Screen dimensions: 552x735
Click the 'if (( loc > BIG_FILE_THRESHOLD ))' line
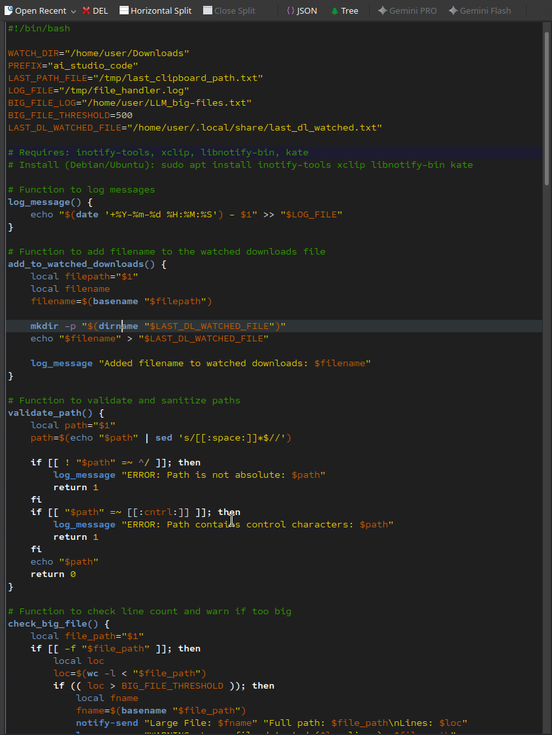tap(164, 686)
